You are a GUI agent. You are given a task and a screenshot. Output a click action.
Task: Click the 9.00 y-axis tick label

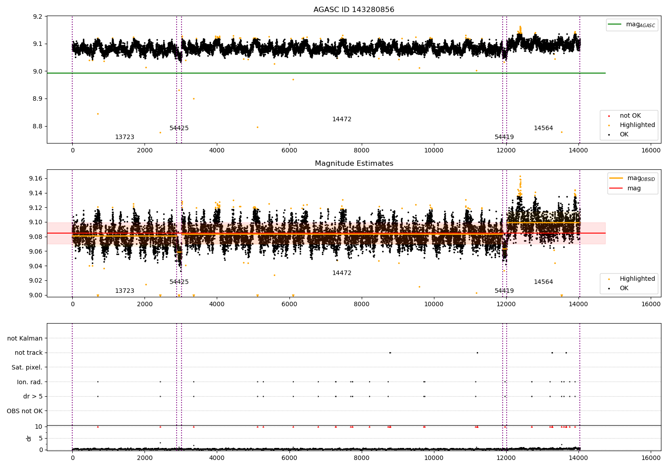(x=36, y=296)
